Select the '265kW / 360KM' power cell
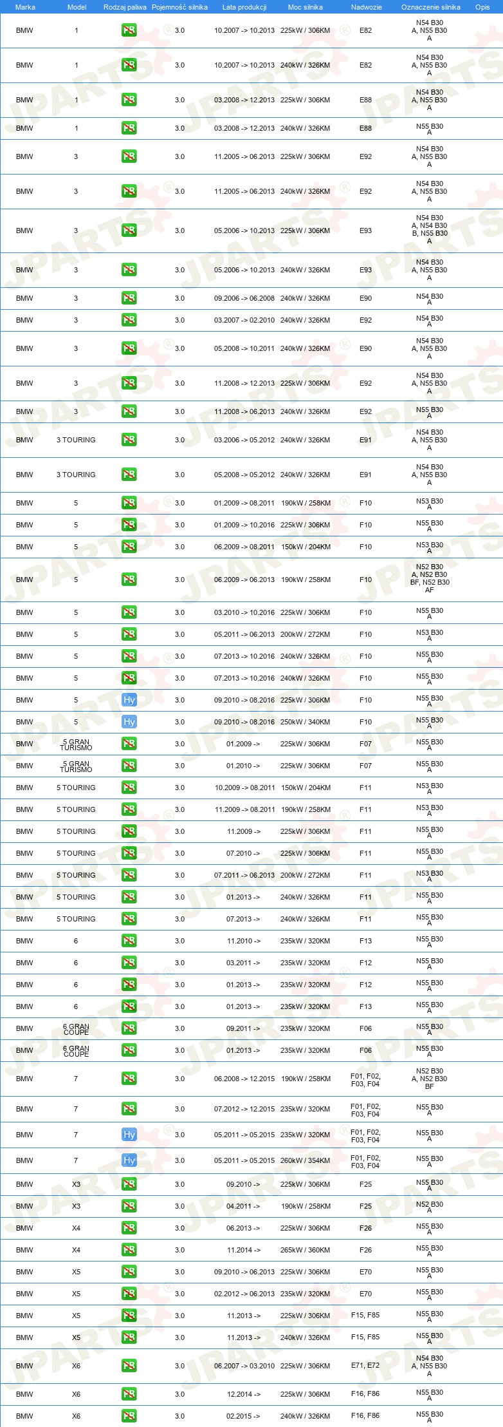This screenshot has width=503, height=1427. tap(306, 1250)
